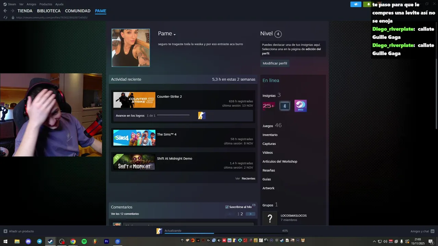Click the steamcommunity URL address field

click(52, 17)
